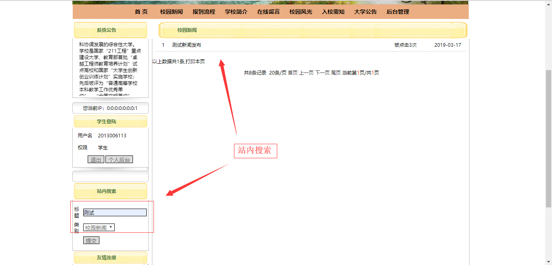Jump to 尾页 in the pagination
The height and width of the screenshot is (265, 552).
[x=336, y=73]
